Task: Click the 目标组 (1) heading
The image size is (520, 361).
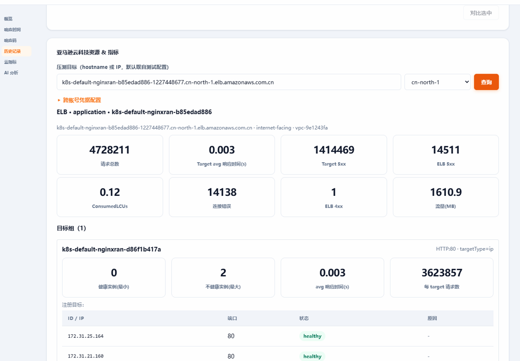Action: pos(71,228)
